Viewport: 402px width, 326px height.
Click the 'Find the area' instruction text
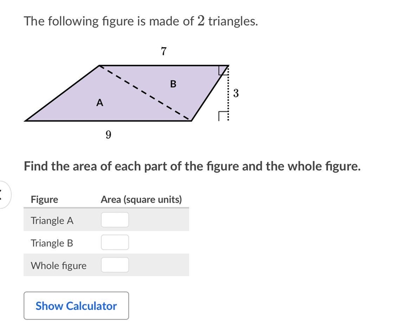(192, 167)
